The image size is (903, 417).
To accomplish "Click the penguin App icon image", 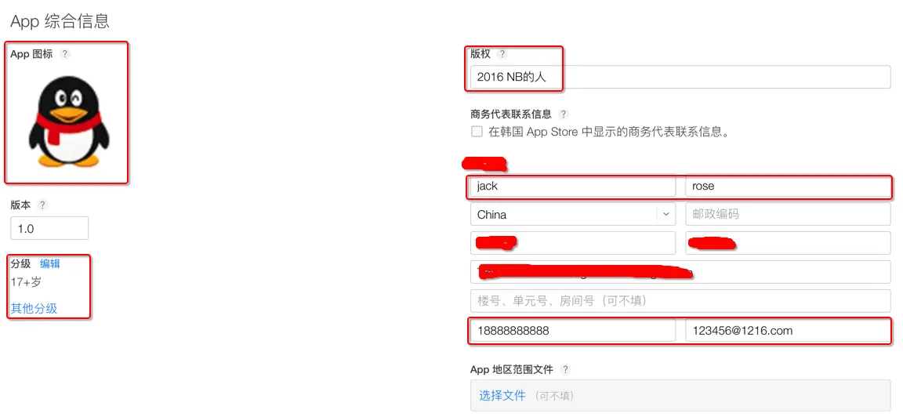I will pyautogui.click(x=68, y=121).
